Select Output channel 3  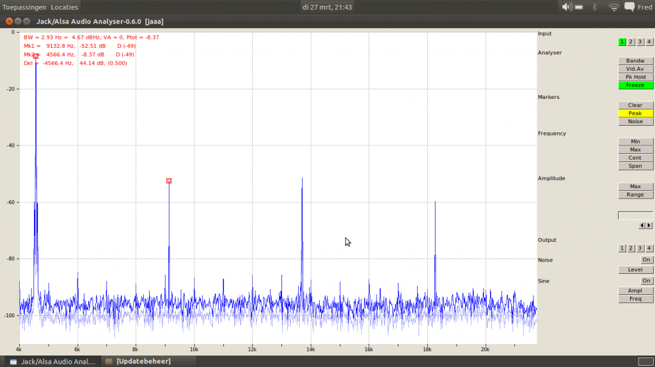pos(640,248)
